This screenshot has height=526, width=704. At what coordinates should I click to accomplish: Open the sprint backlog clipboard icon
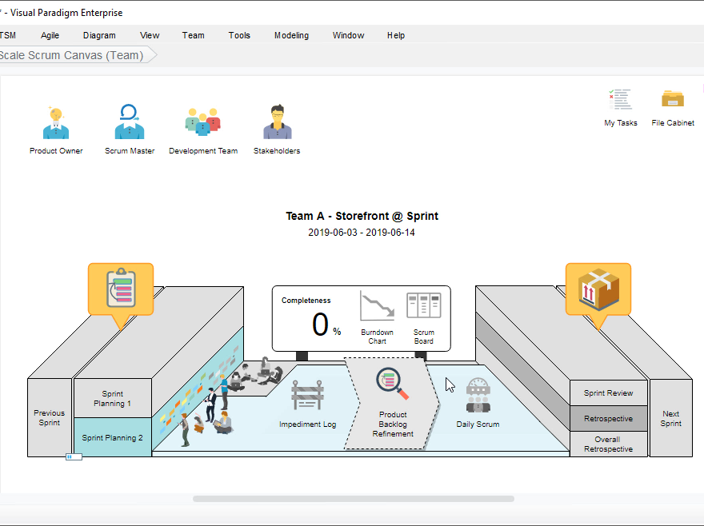click(121, 288)
